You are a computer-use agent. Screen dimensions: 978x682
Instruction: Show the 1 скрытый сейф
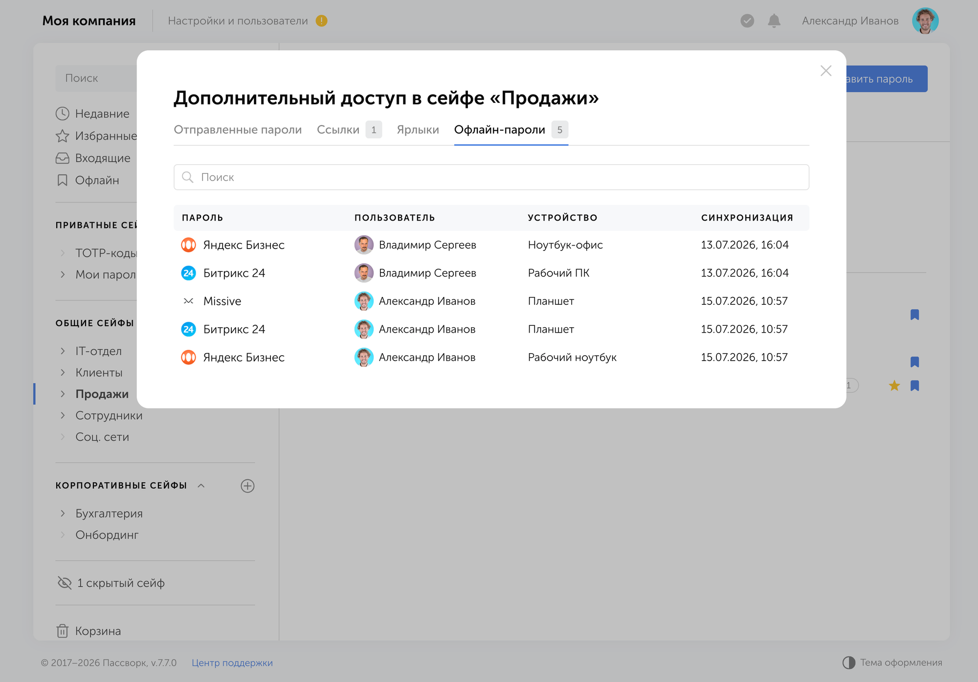pos(111,583)
